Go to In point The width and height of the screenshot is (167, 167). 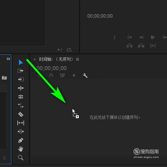click(130, 37)
